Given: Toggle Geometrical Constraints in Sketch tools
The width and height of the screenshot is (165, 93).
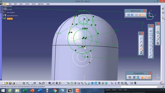Looking at the screenshot, I should pyautogui.click(x=140, y=15).
